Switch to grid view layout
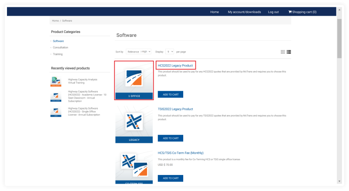The image size is (349, 191). (283, 52)
